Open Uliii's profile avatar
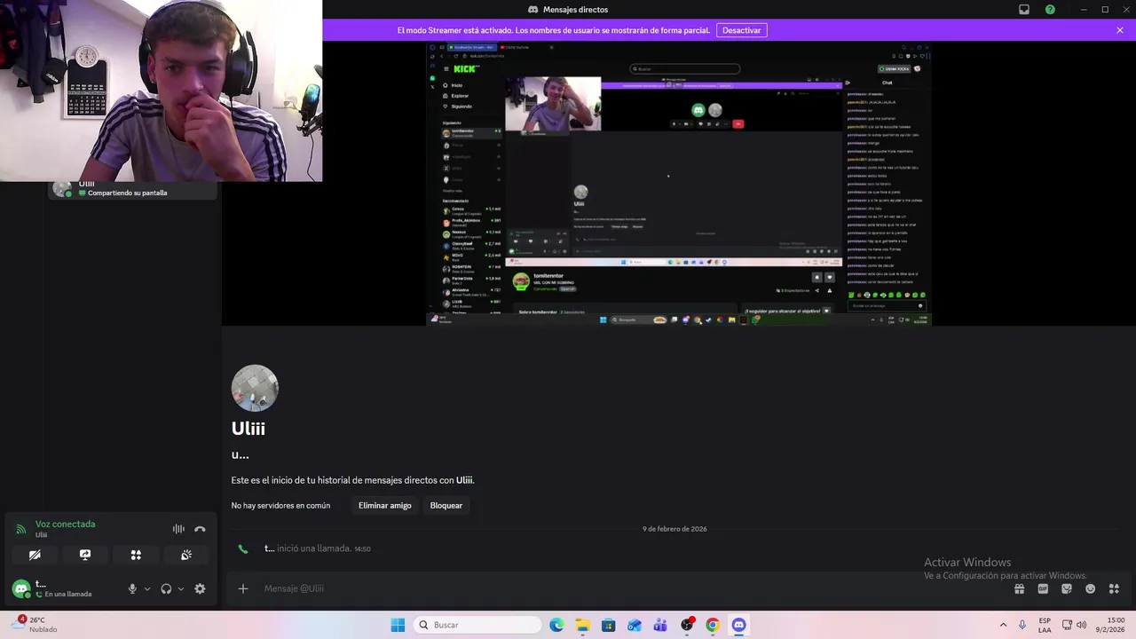 point(255,388)
